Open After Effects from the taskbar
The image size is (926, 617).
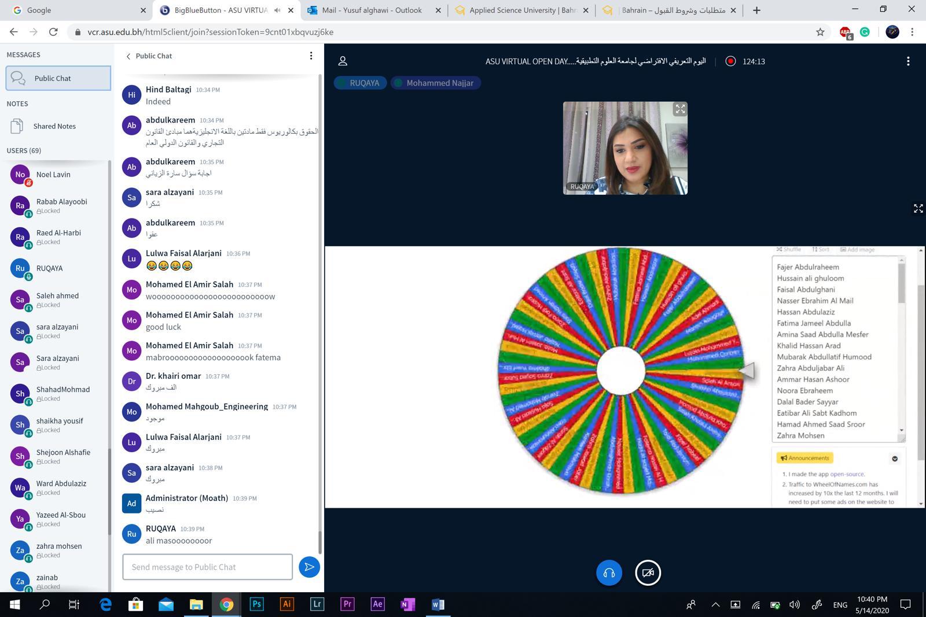(x=377, y=604)
